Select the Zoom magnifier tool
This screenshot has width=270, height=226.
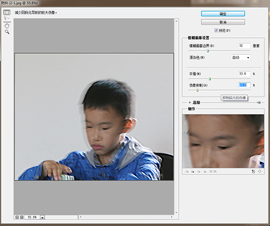(x=7, y=32)
